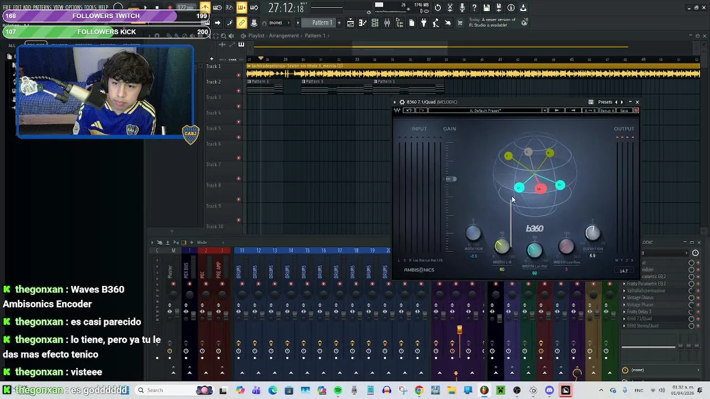
Task: Enable wait for input before recording
Action: tap(217, 8)
